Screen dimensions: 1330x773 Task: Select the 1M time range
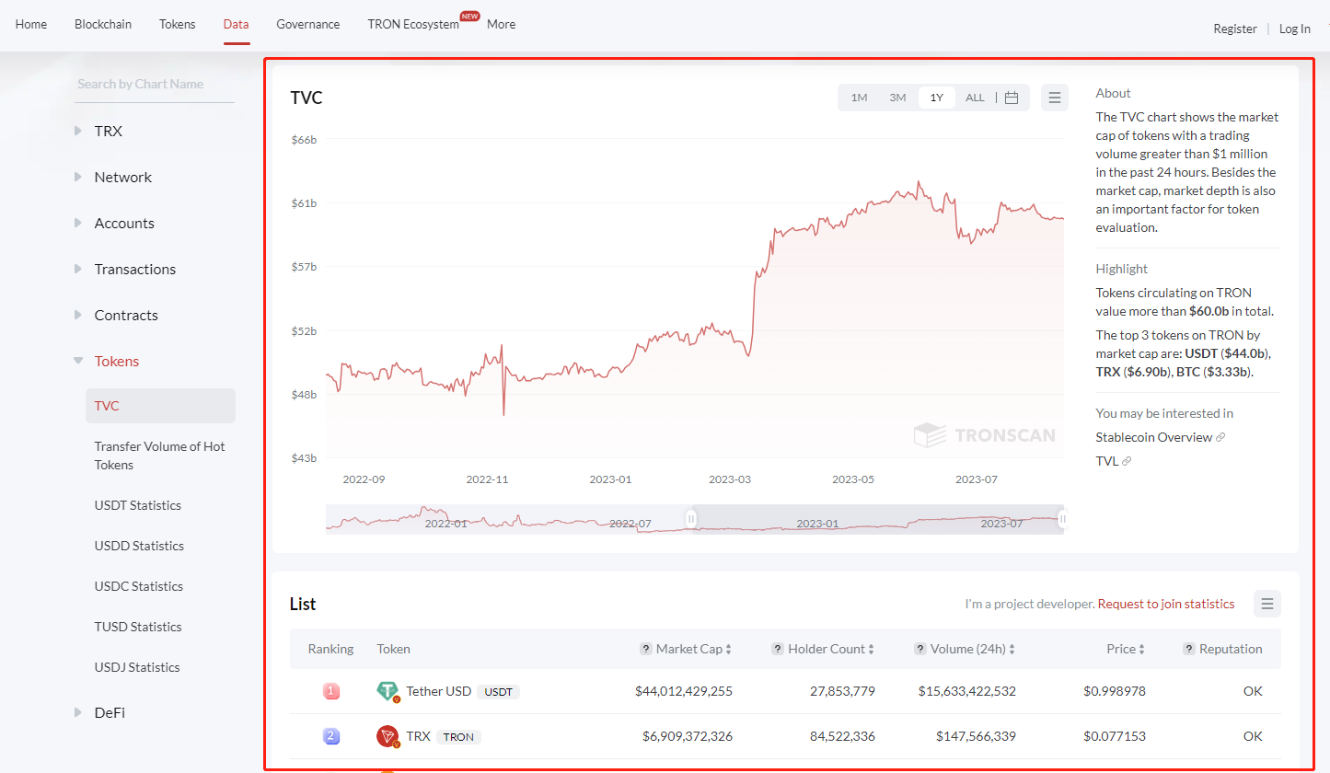pos(859,98)
